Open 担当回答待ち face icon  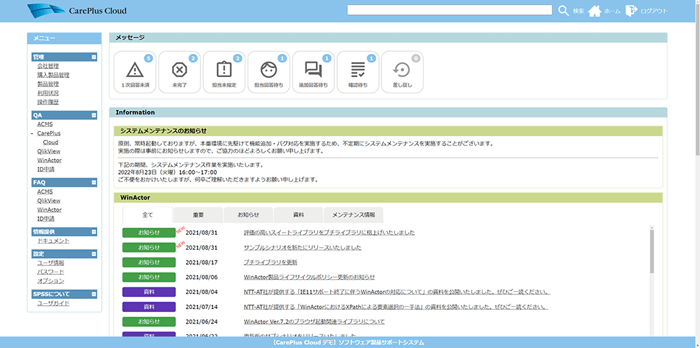(x=269, y=72)
